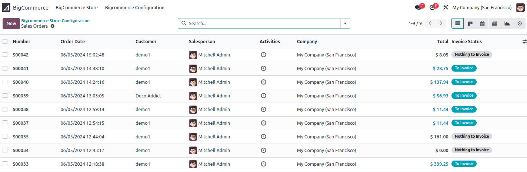Open the BigCommerce Store menu
This screenshot has height=172, width=527.
click(x=77, y=8)
